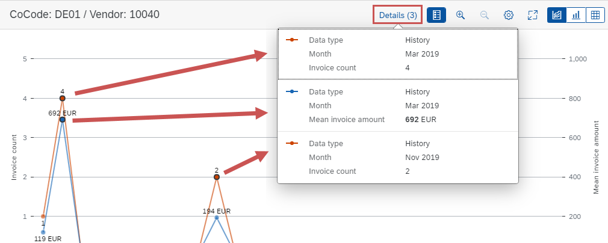Click 'Nov 2019' month value in details
Screen dimensions: 608x243
pyautogui.click(x=422, y=158)
